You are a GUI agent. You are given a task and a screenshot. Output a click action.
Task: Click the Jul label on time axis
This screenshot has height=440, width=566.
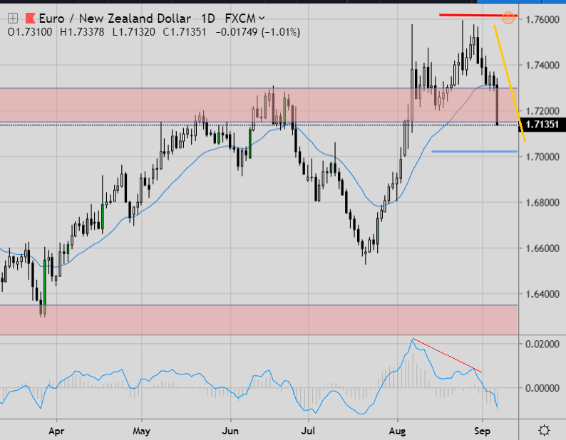(x=308, y=431)
